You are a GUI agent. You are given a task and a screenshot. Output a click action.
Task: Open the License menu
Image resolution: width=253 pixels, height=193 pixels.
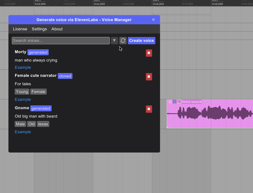pos(20,29)
